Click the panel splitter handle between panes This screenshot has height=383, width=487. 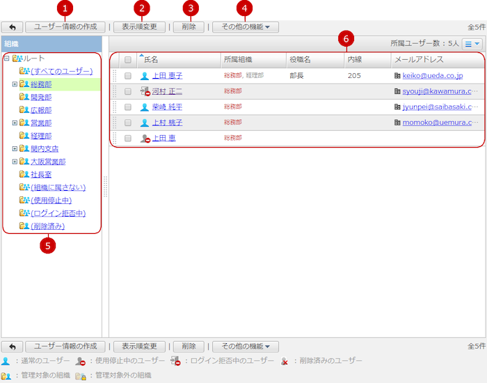point(105,188)
